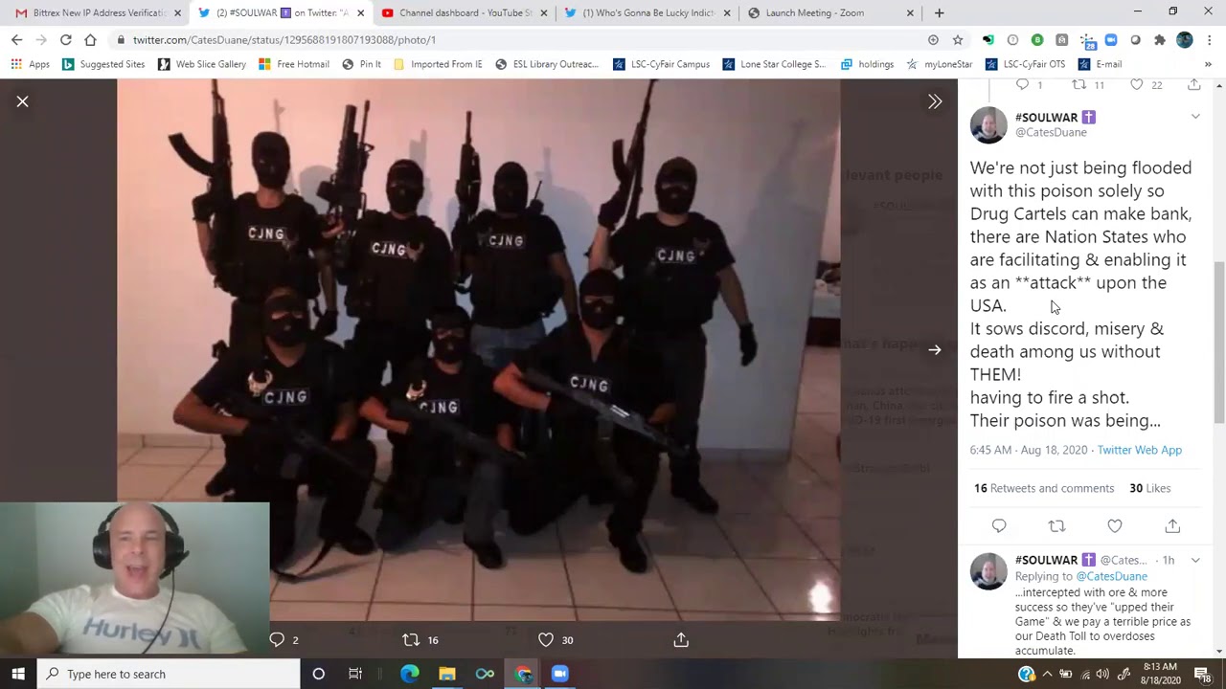
Task: Open Pin It bookmark
Action: click(x=361, y=64)
